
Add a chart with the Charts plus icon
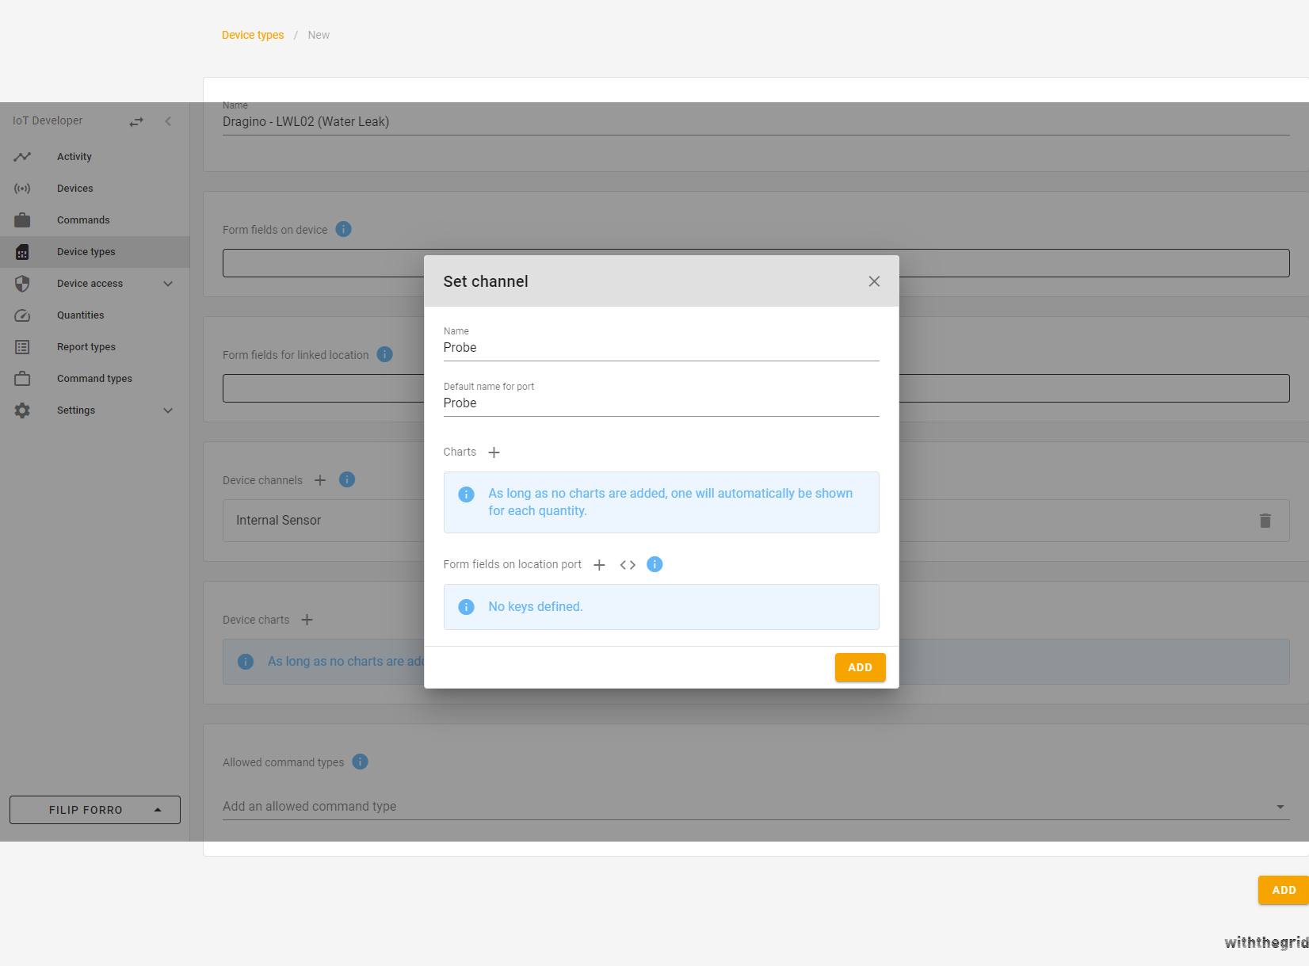[494, 452]
